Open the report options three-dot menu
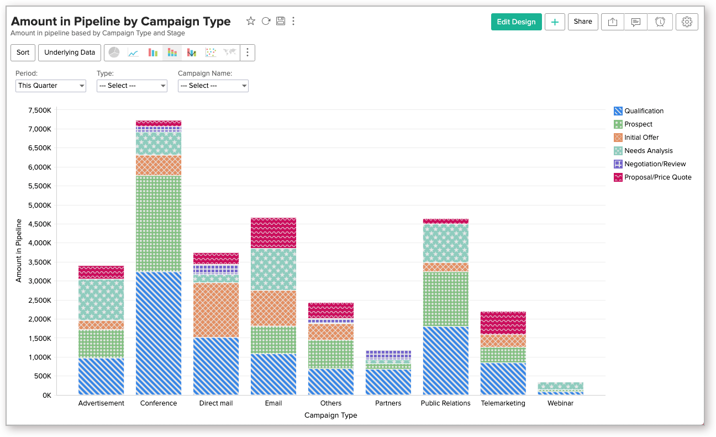This screenshot has height=437, width=716. [x=293, y=20]
